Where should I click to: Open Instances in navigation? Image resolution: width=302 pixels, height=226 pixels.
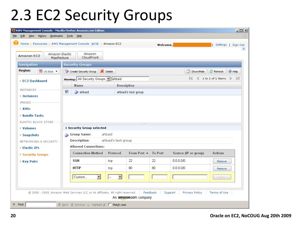pos(30,96)
